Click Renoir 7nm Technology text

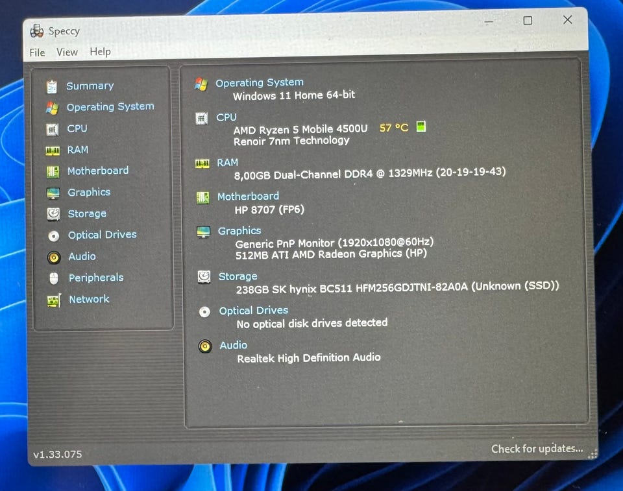coord(291,141)
